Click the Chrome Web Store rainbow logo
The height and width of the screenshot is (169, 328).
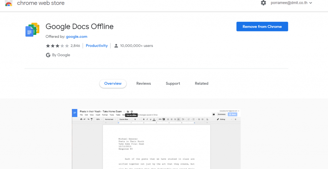coord(9,3)
